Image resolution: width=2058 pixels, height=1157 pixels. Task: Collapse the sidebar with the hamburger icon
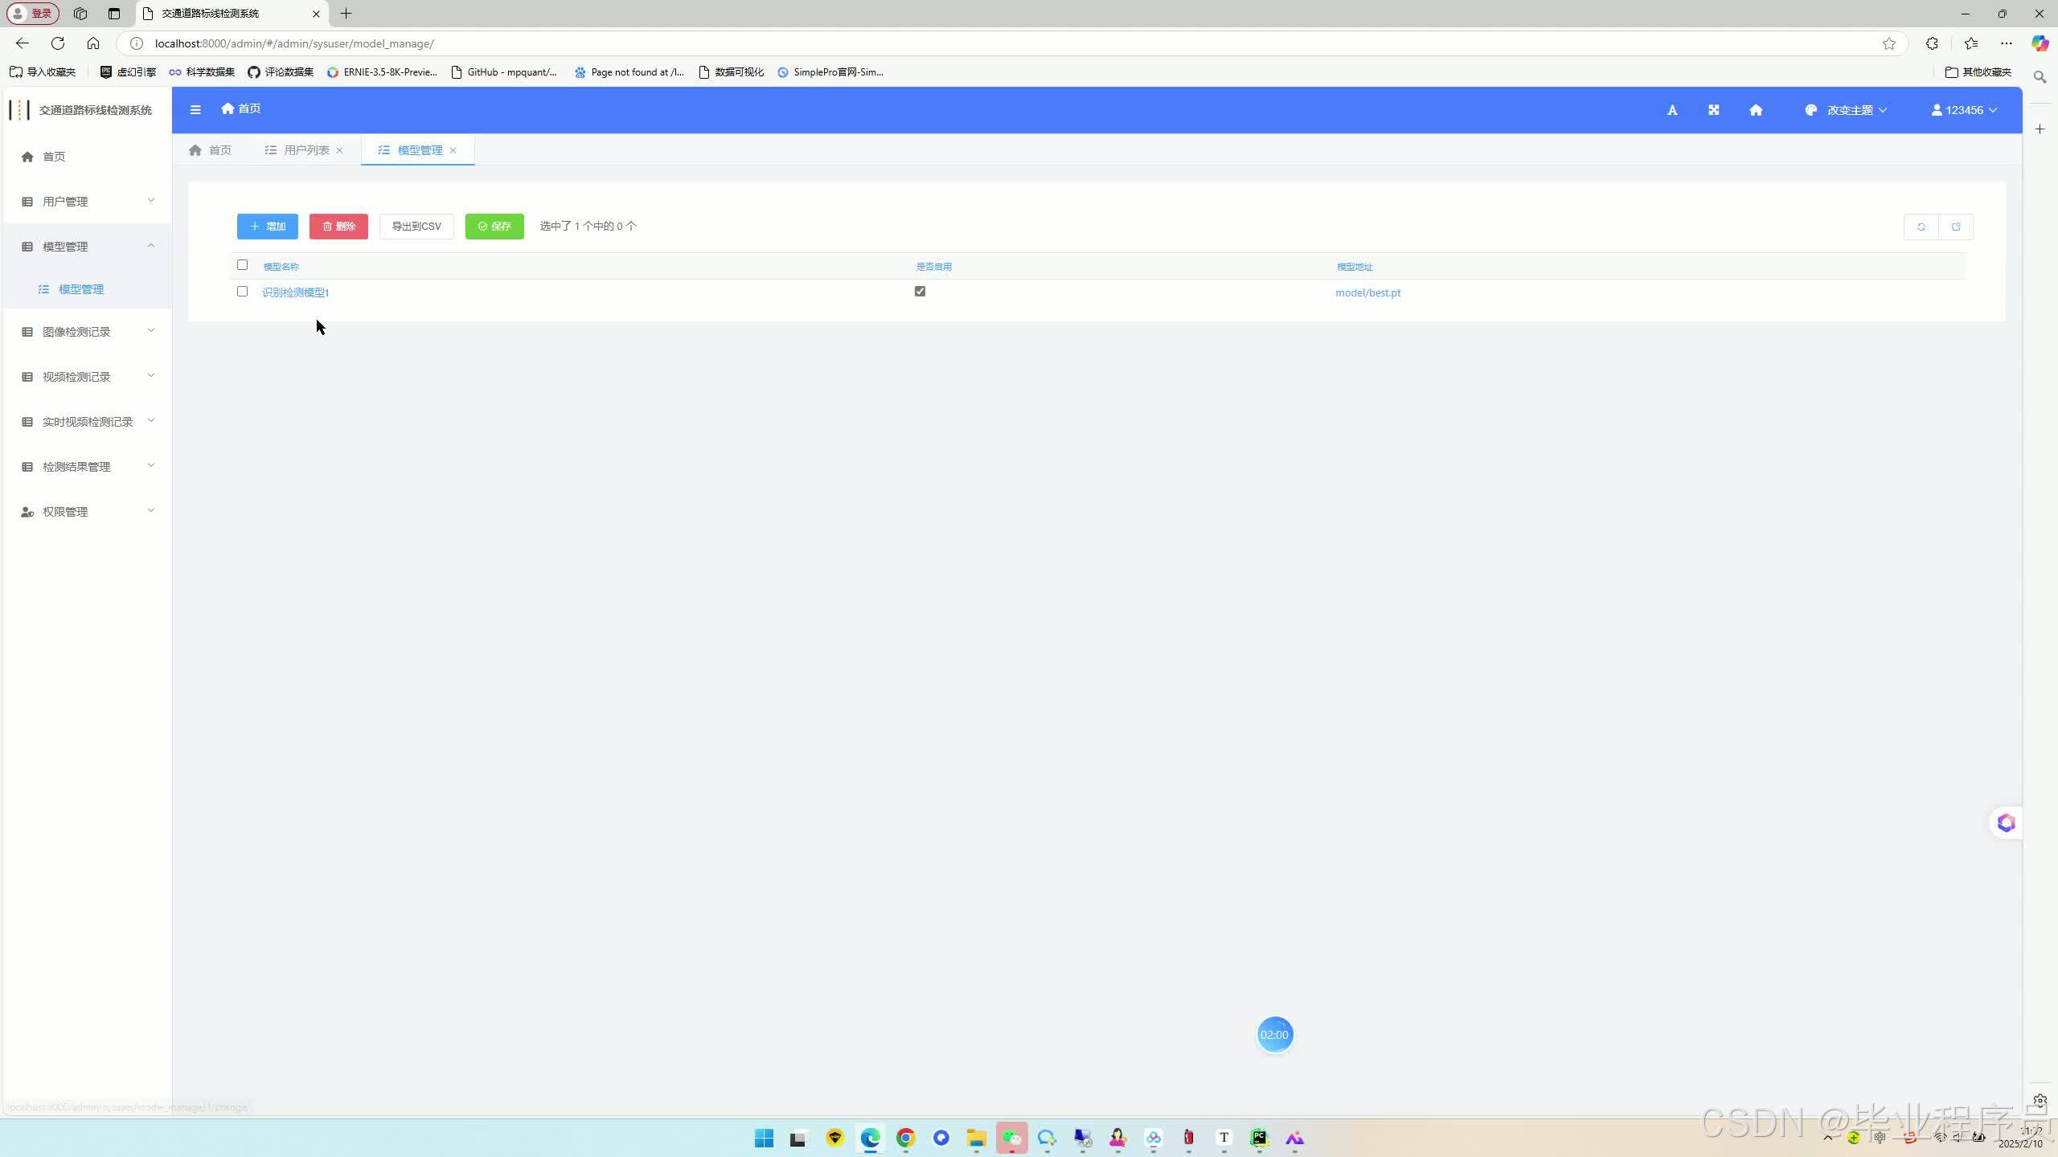click(x=195, y=109)
